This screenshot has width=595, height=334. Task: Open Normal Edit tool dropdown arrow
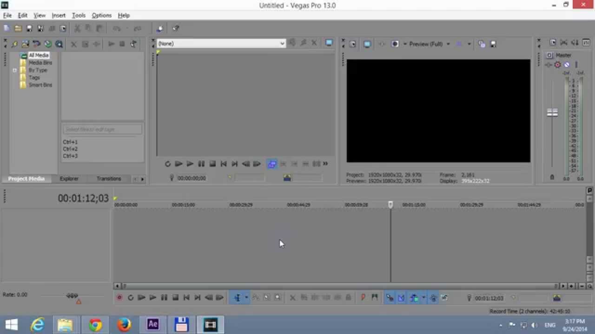246,298
